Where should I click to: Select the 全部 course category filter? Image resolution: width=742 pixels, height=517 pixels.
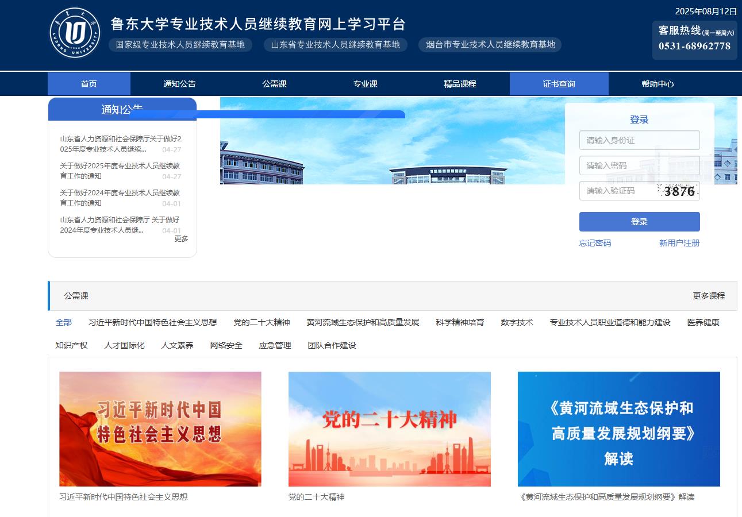64,322
